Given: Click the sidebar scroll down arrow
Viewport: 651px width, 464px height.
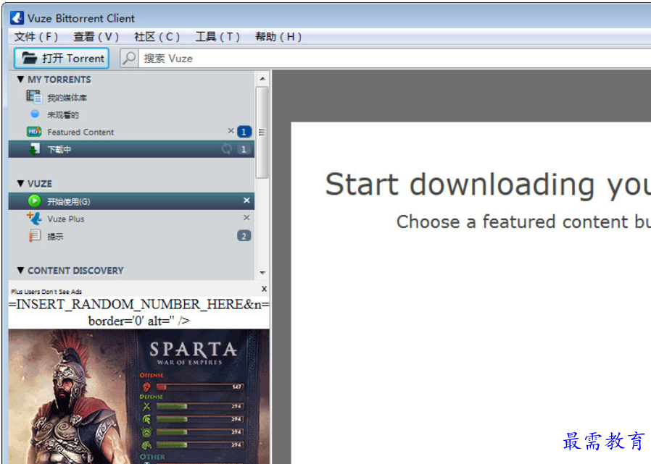Looking at the screenshot, I should [262, 272].
